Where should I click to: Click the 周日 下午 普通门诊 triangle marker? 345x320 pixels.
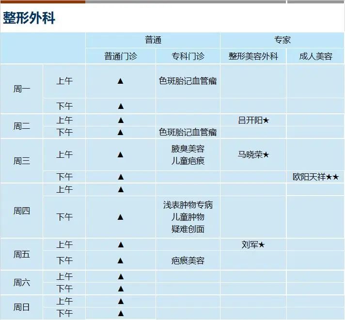pos(121,313)
